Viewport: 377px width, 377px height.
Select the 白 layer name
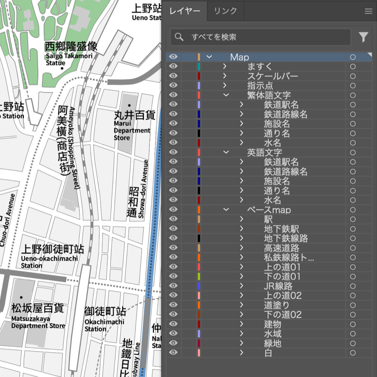[x=268, y=353]
